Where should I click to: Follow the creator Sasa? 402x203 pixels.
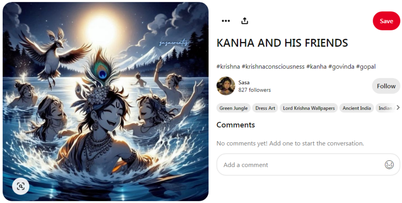(x=386, y=86)
